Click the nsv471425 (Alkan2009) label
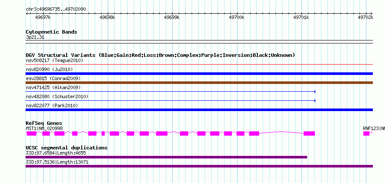Image resolution: width=385 pixels, height=183 pixels. (53, 87)
